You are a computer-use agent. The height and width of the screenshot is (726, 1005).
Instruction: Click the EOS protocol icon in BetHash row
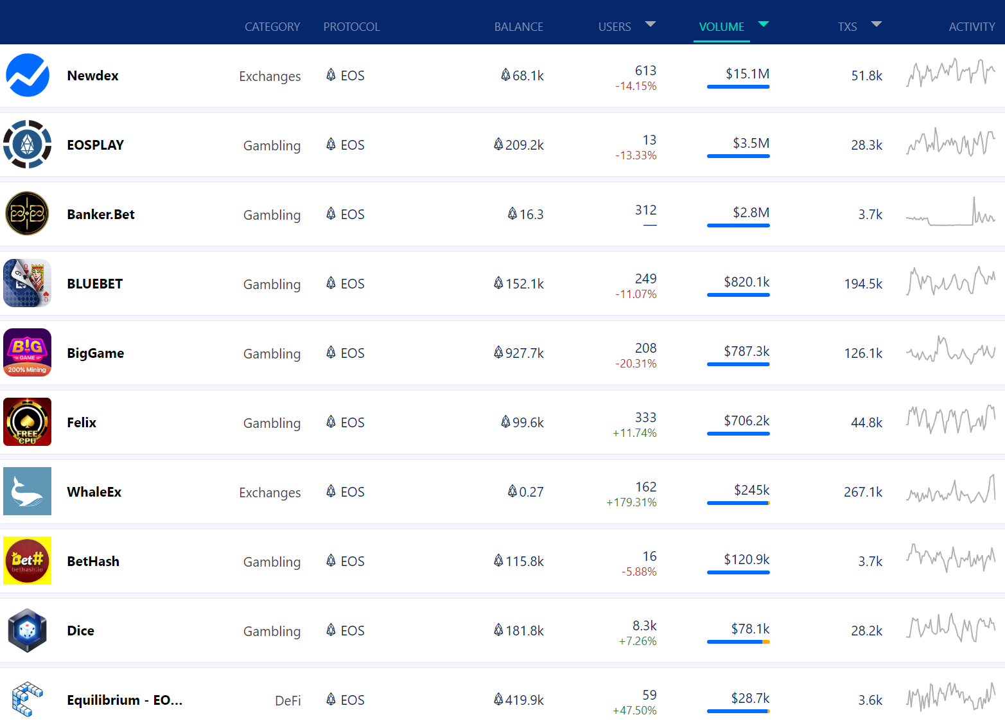point(331,561)
